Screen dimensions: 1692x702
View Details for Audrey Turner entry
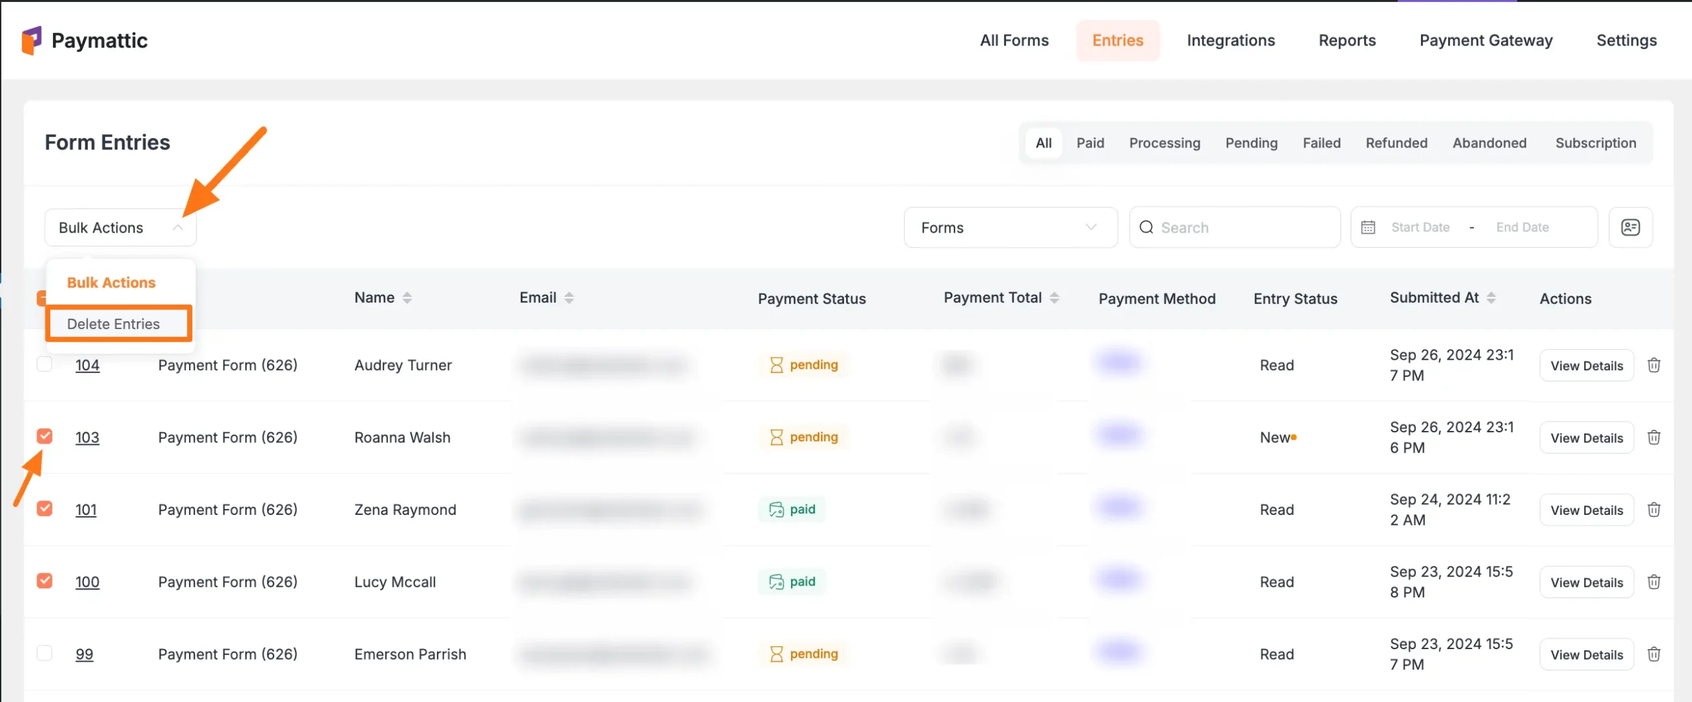click(1586, 366)
